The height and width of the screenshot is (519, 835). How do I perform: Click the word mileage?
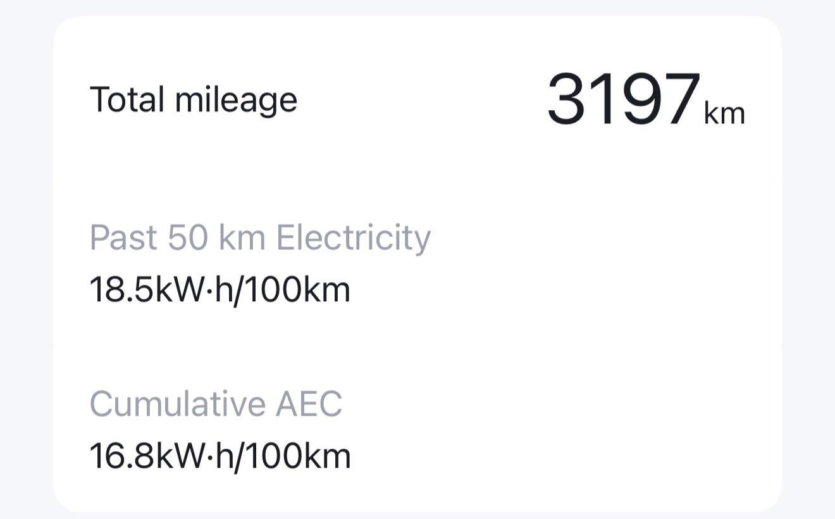[236, 101]
